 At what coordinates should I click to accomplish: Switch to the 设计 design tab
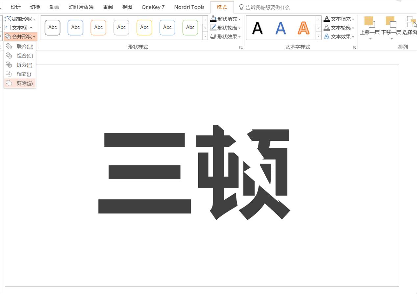[x=15, y=7]
